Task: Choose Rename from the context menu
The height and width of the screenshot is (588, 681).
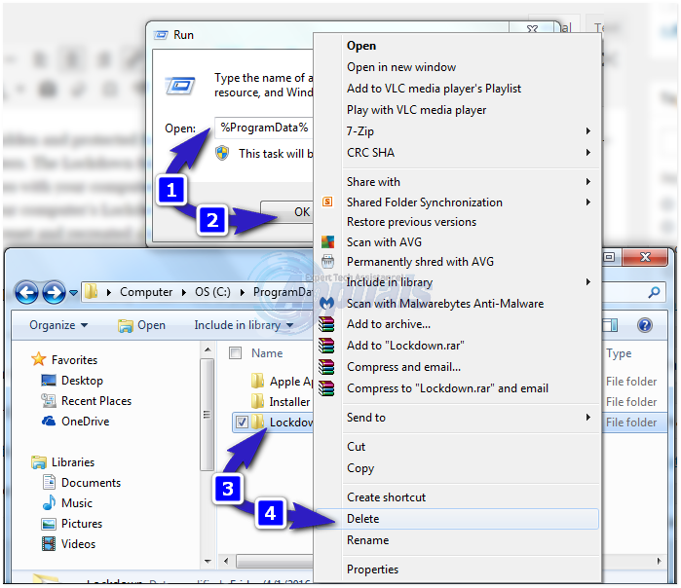Action: pos(457,540)
